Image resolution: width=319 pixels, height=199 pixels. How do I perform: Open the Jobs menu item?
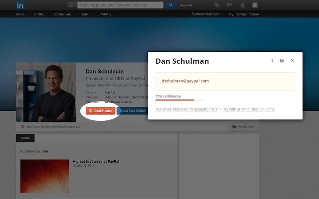(x=85, y=14)
